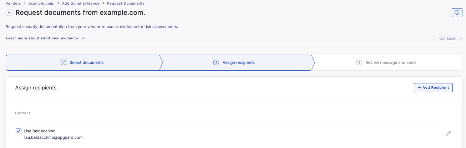This screenshot has width=466, height=148.
Task: Return to the Select documents step
Action: point(82,62)
